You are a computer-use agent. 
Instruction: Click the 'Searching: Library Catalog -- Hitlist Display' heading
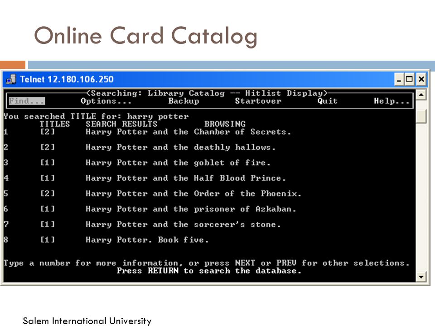207,93
